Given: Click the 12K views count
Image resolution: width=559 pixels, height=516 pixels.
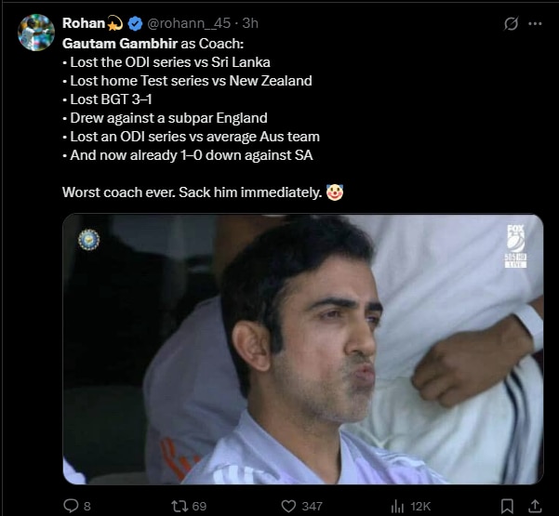Looking at the screenshot, I should [x=419, y=506].
